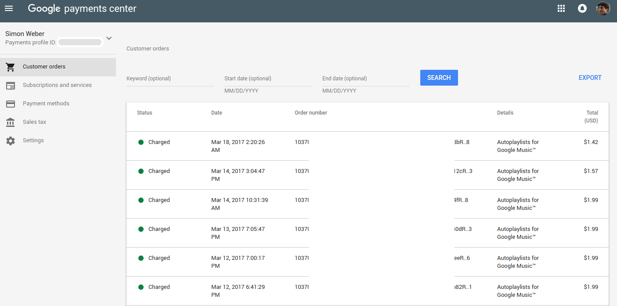Click the green status dot for $1.42 order
The width and height of the screenshot is (617, 306).
click(x=141, y=142)
